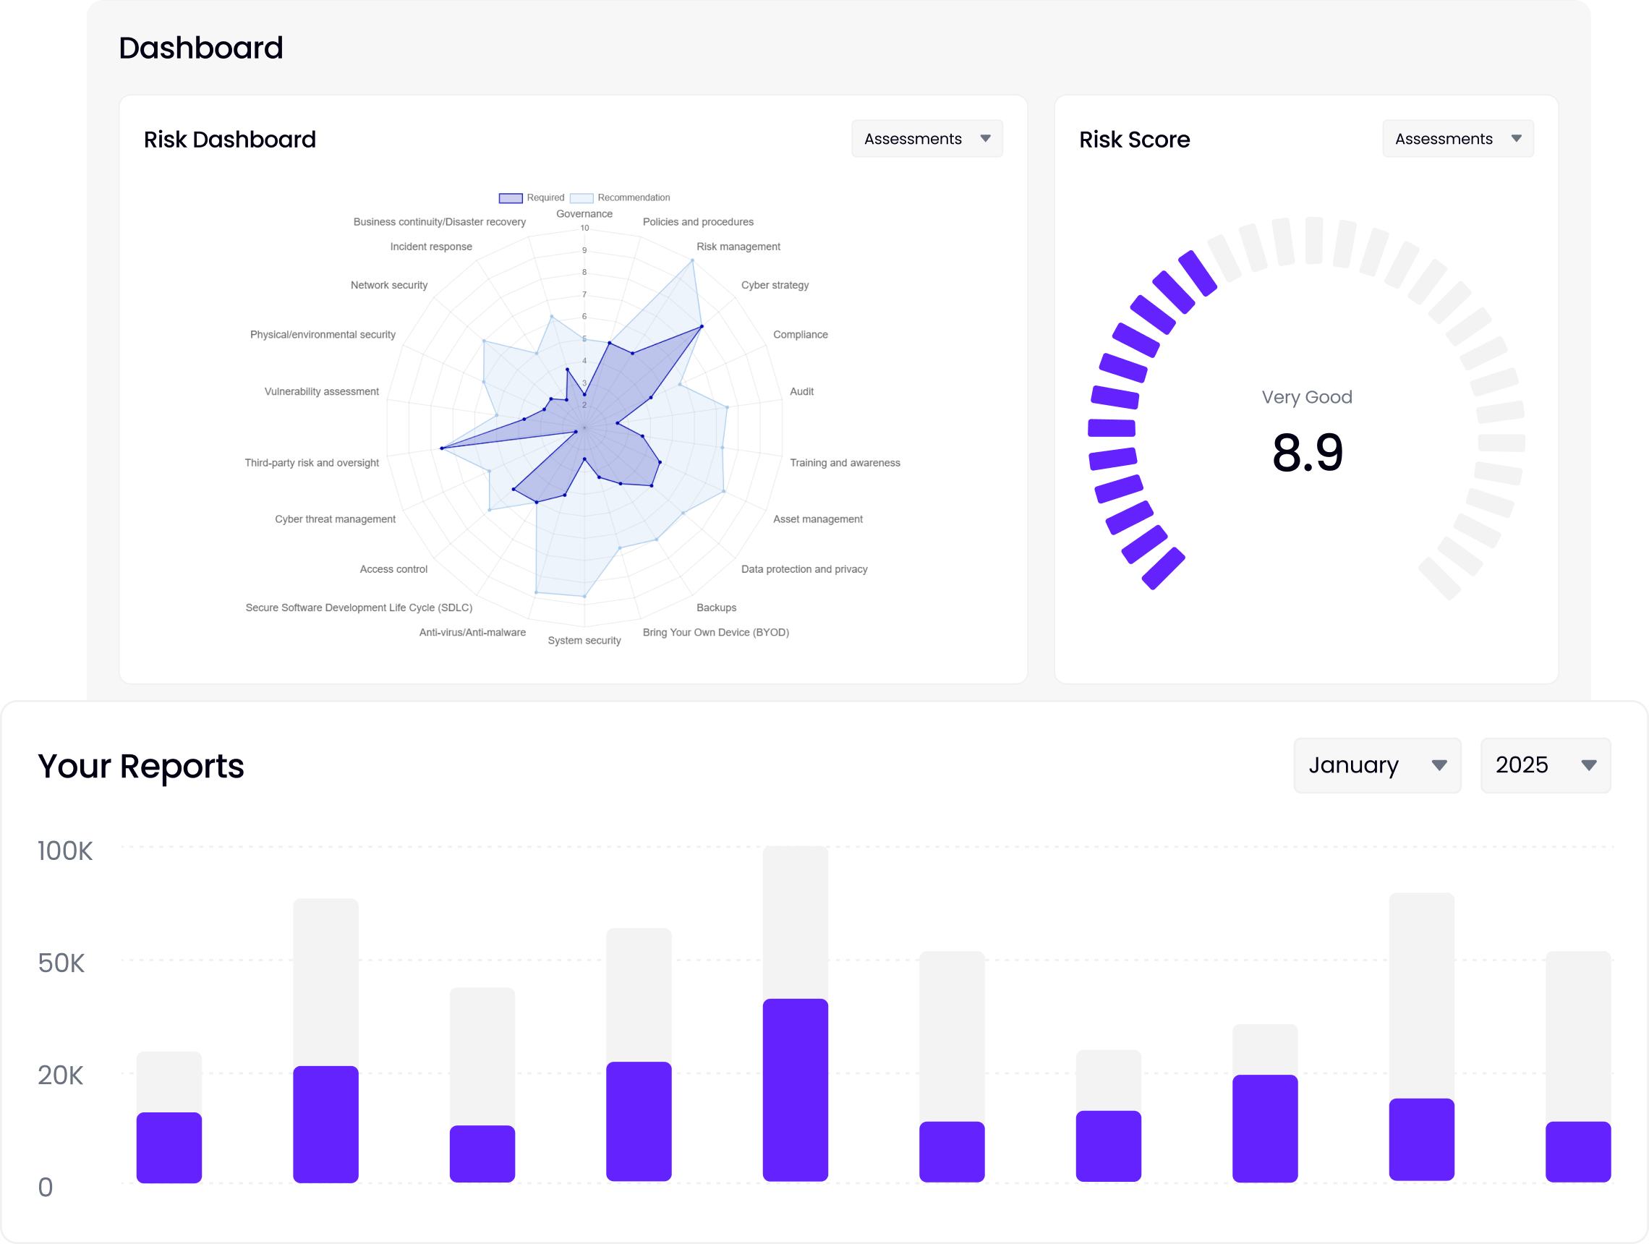This screenshot has width=1649, height=1244.
Task: Expand the January month selector
Action: click(1376, 764)
